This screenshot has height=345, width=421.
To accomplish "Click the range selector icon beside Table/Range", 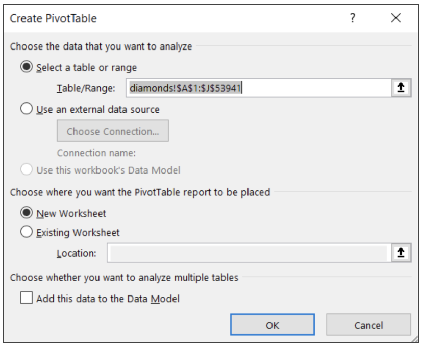I will point(402,87).
